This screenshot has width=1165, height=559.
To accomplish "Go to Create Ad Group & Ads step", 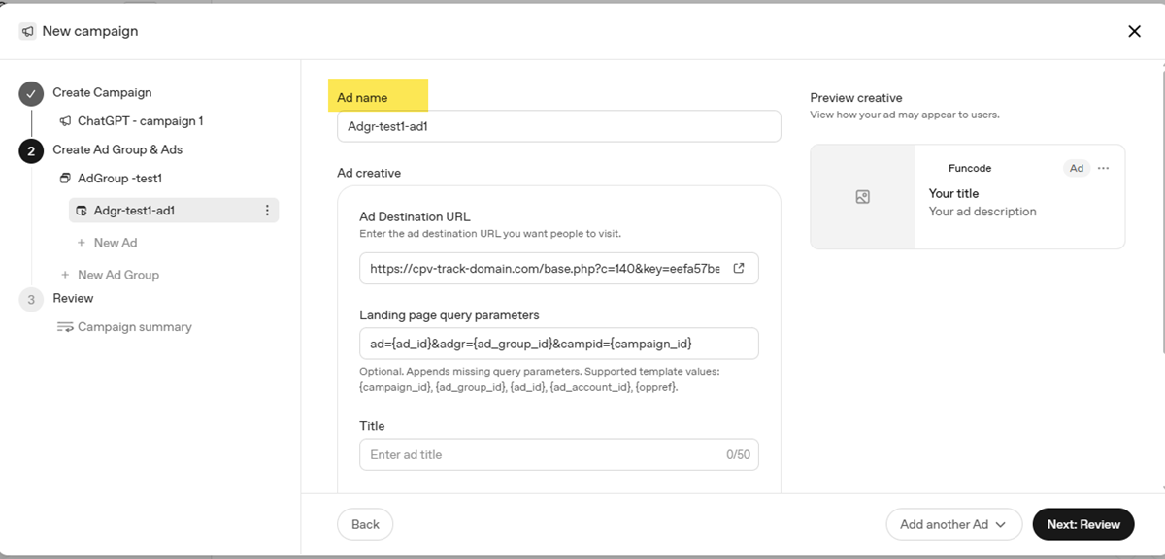I will click(117, 149).
